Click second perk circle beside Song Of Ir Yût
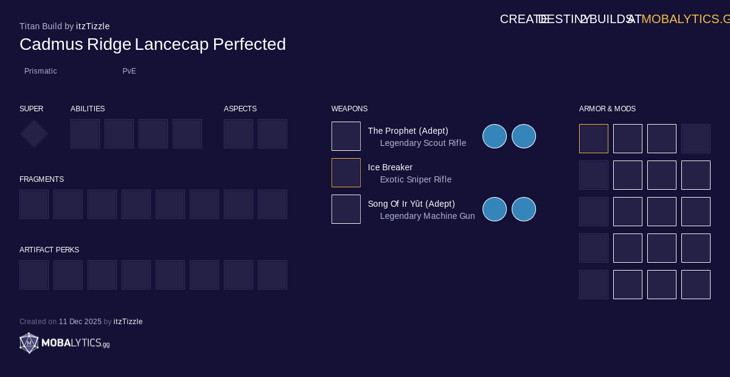 [524, 209]
